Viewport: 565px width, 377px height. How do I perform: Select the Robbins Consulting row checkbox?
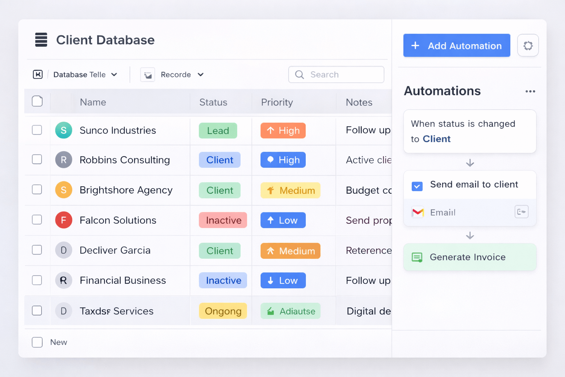[37, 159]
